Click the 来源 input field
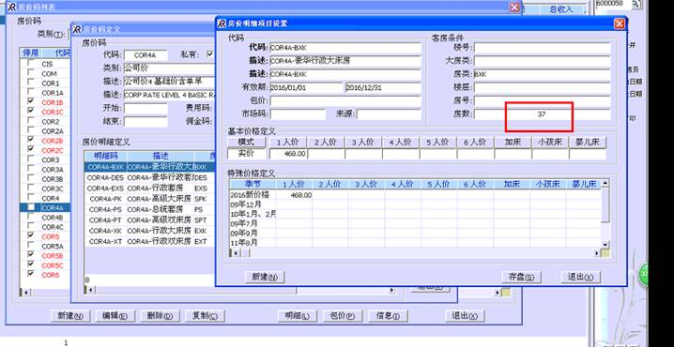This screenshot has width=674, height=347. tap(389, 114)
